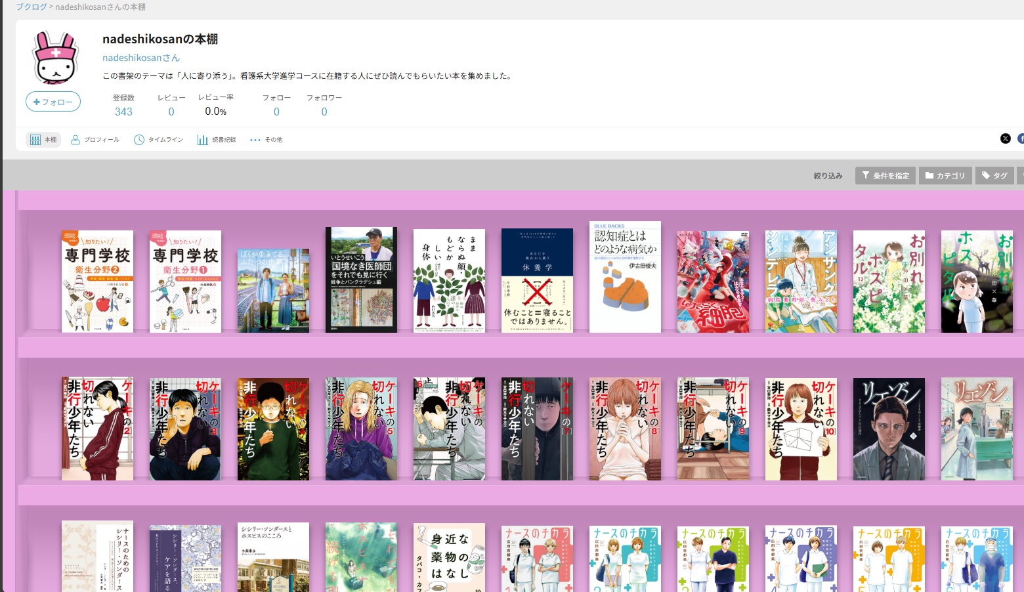Switch to the プロフィール profile tab
Image resolution: width=1024 pixels, height=592 pixels.
(95, 140)
